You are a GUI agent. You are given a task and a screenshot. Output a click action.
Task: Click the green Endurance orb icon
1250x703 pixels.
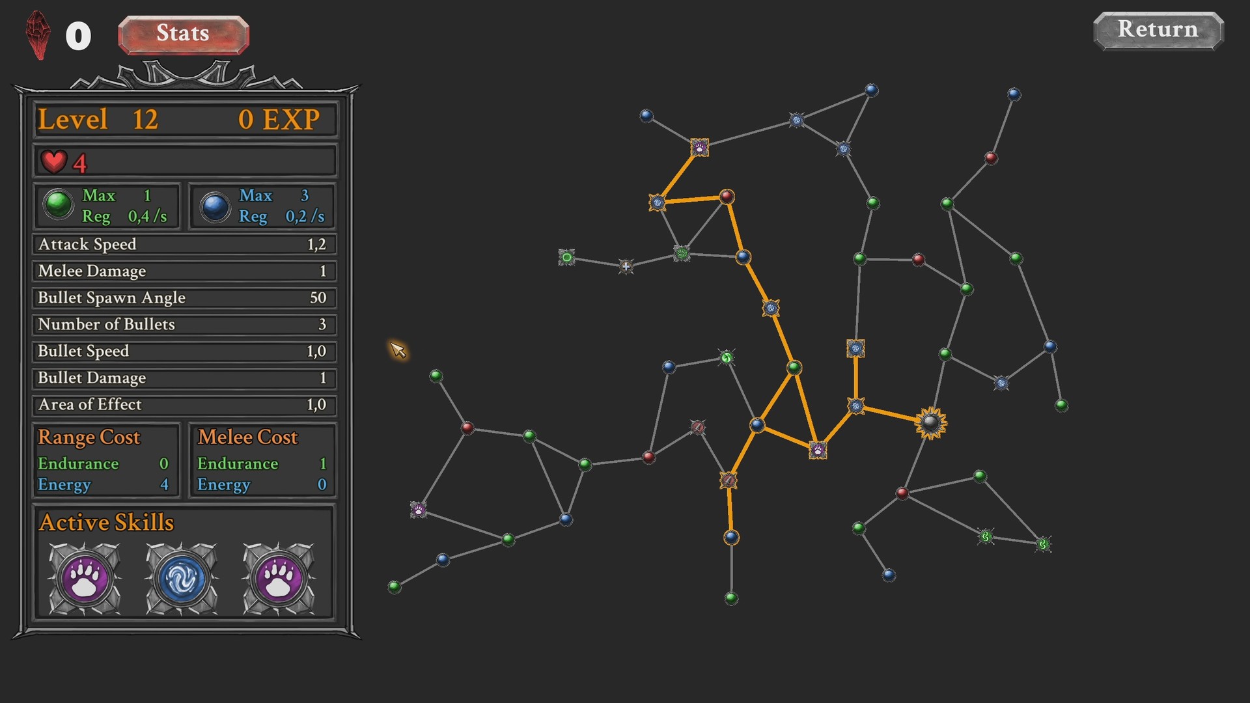point(59,206)
